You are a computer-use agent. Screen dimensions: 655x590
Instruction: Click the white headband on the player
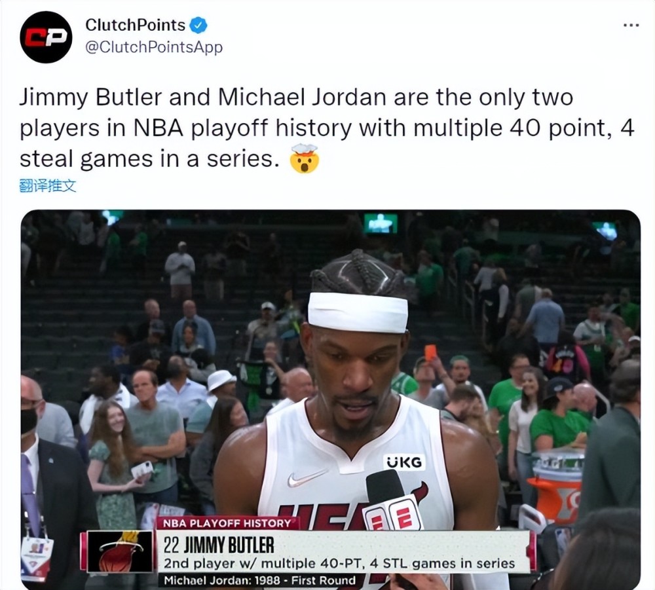(358, 312)
